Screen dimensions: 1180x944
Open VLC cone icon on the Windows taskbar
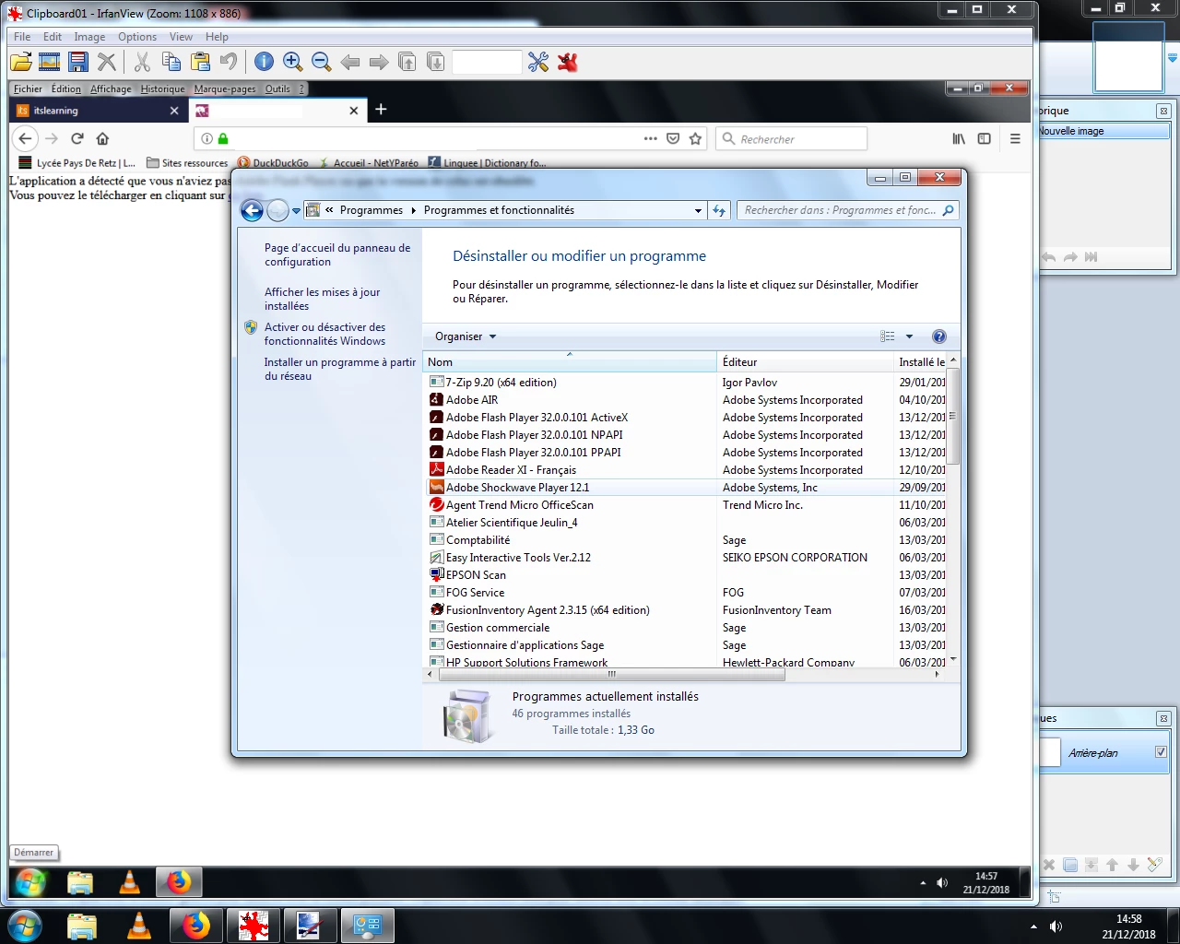[139, 926]
